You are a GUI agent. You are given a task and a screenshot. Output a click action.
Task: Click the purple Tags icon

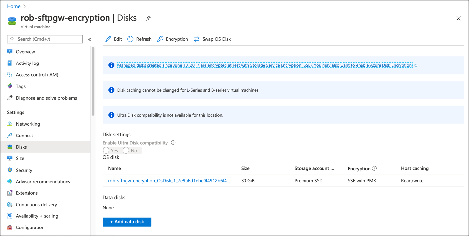[x=10, y=86]
